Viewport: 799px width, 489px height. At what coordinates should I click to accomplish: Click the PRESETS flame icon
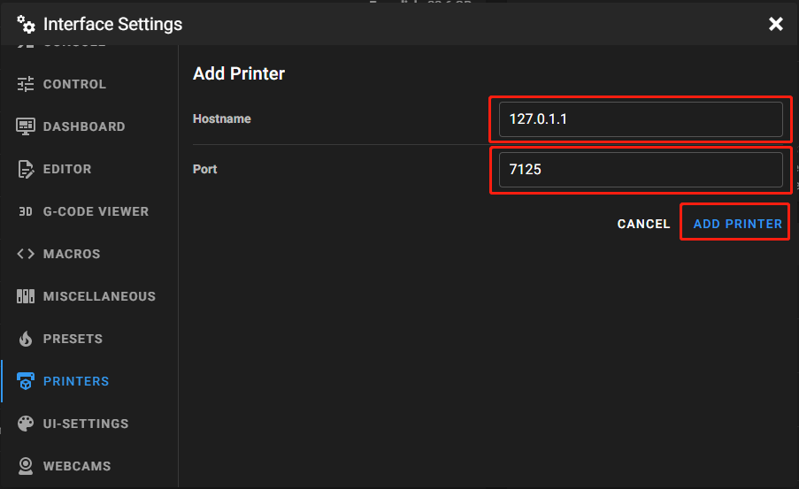coord(26,339)
